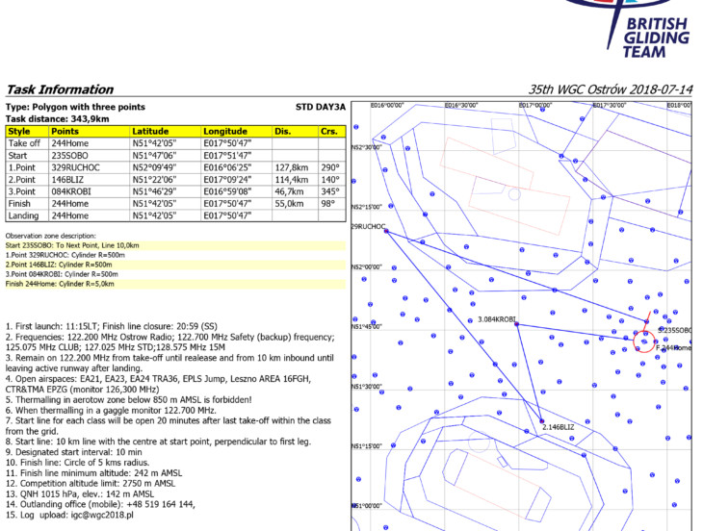
Task: Click the red finish circle on the map
Action: pos(643,341)
